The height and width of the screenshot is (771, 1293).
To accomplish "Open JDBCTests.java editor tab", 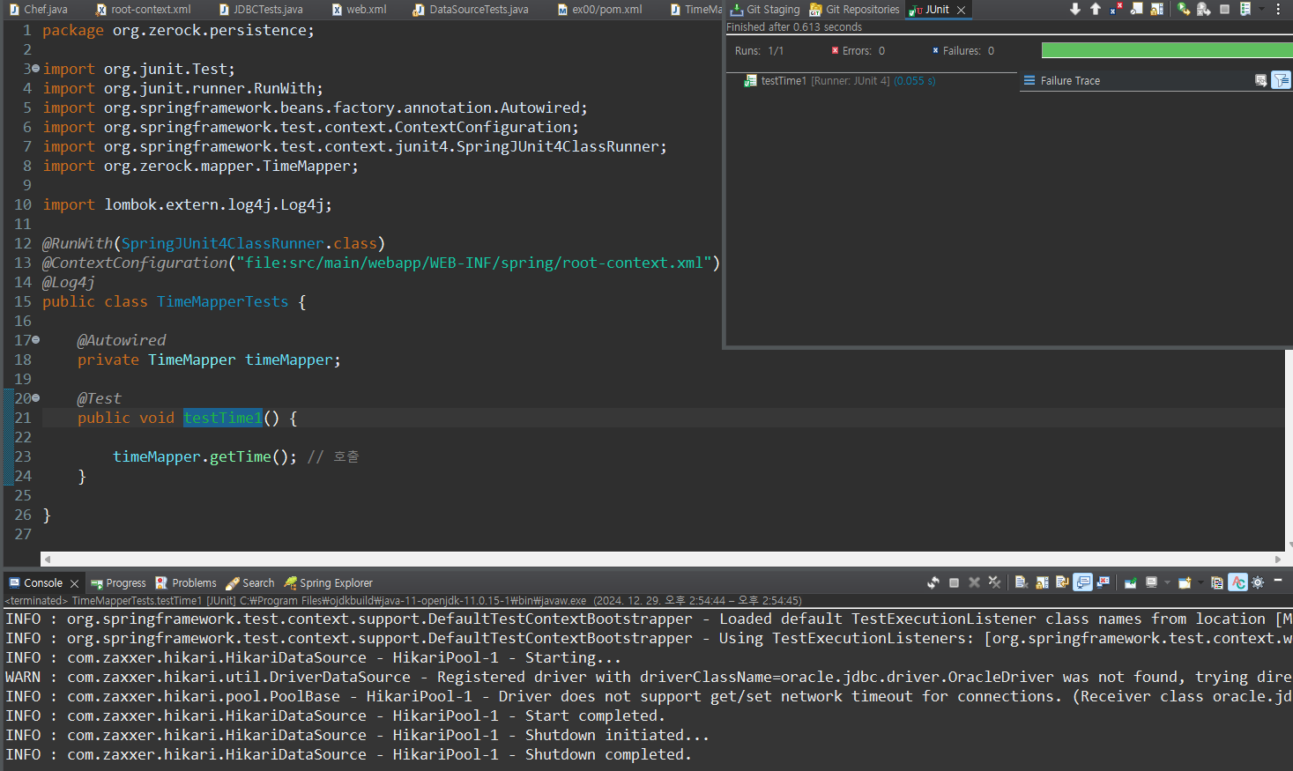I will coord(260,10).
